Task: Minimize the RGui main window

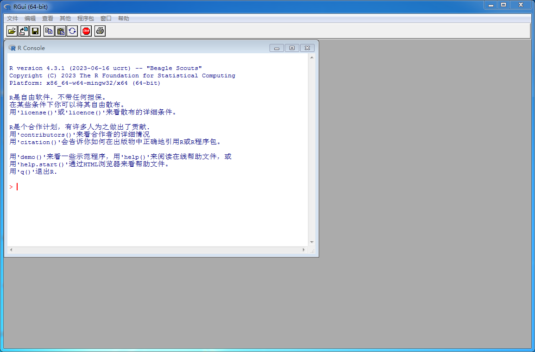Action: 491,5
